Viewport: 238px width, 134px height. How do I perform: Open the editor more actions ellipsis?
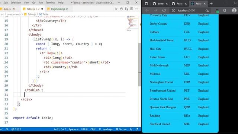point(136,9)
